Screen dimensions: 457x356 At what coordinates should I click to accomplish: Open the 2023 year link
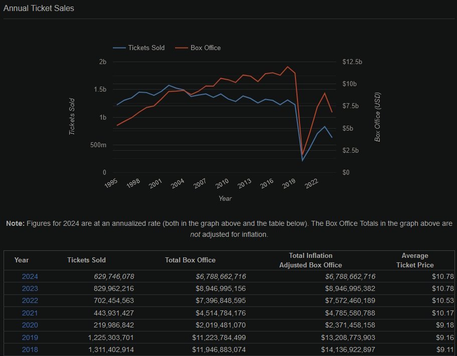tap(30, 289)
